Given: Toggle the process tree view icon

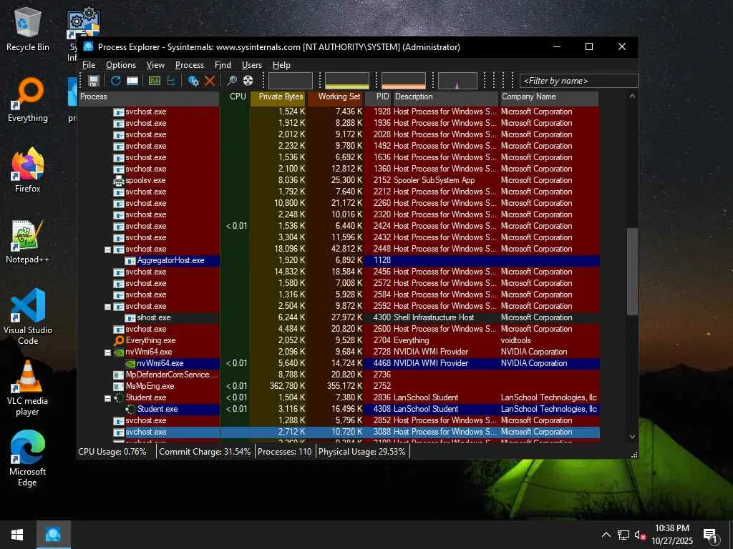Looking at the screenshot, I should click(x=171, y=81).
